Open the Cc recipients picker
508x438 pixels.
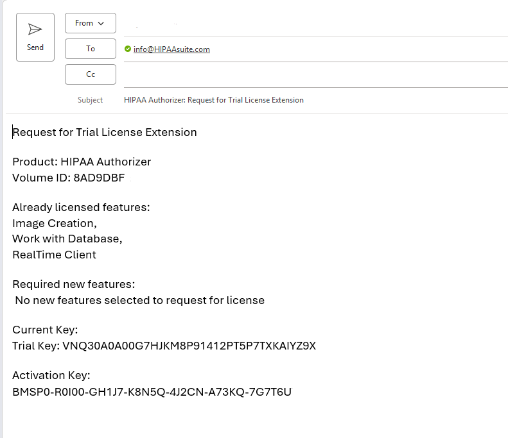91,74
